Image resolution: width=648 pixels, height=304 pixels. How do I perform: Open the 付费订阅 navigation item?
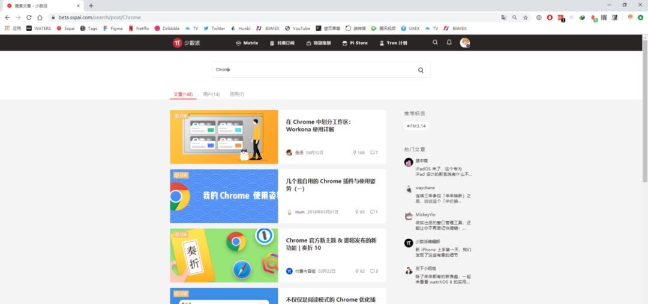282,43
